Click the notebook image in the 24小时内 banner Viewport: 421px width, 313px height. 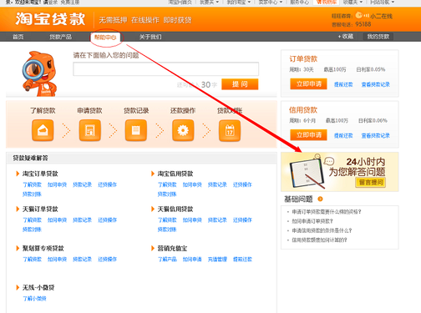pyautogui.click(x=307, y=172)
